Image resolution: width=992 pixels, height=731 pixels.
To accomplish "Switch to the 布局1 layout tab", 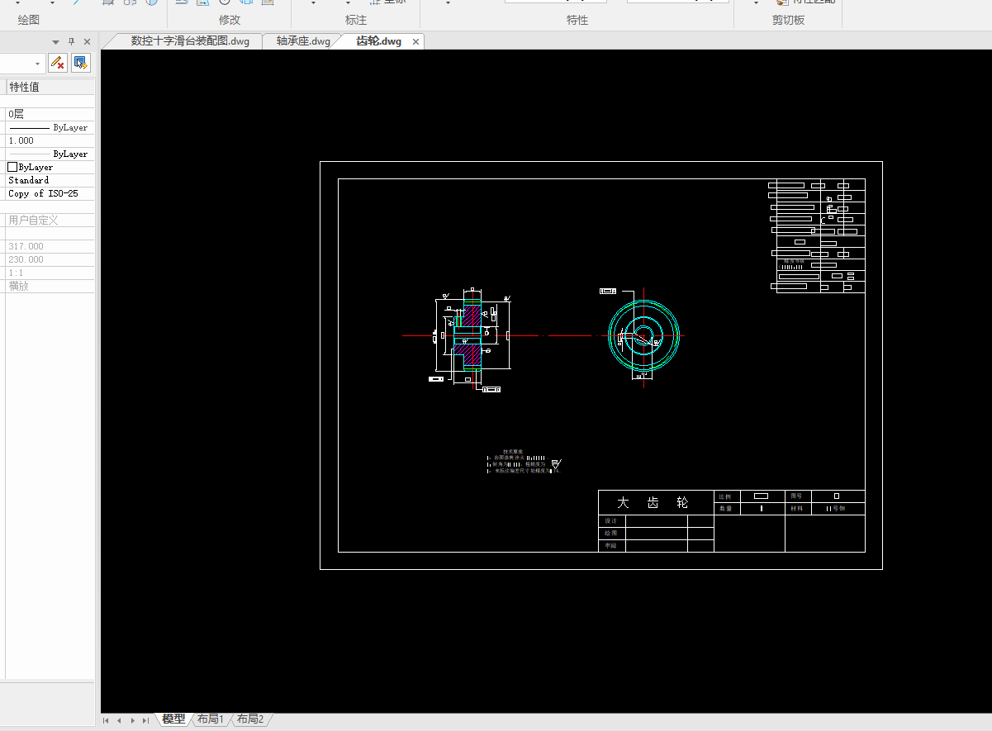I will tap(211, 719).
